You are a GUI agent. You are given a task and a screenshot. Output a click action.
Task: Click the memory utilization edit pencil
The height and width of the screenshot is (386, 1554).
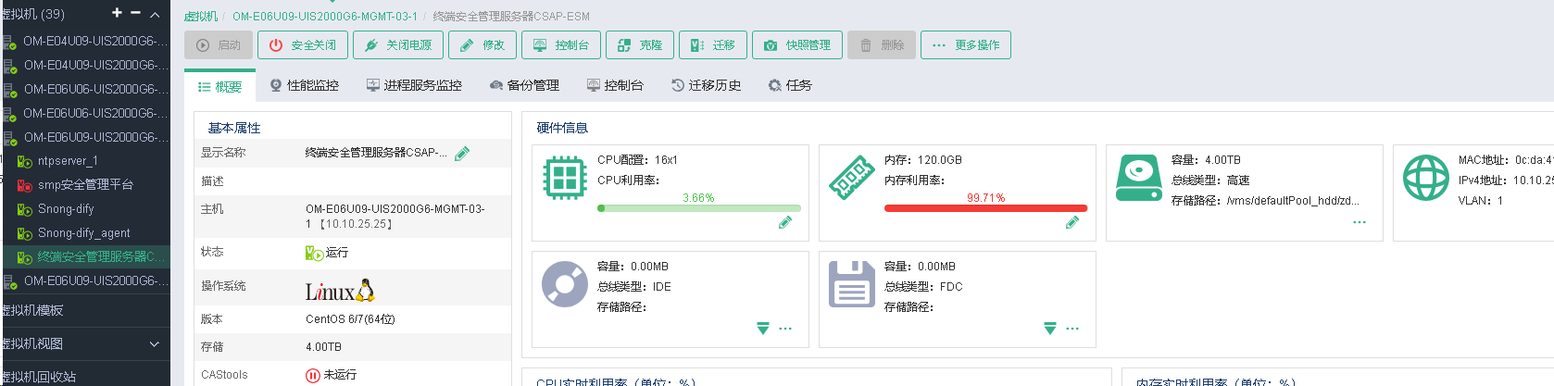[x=1072, y=222]
